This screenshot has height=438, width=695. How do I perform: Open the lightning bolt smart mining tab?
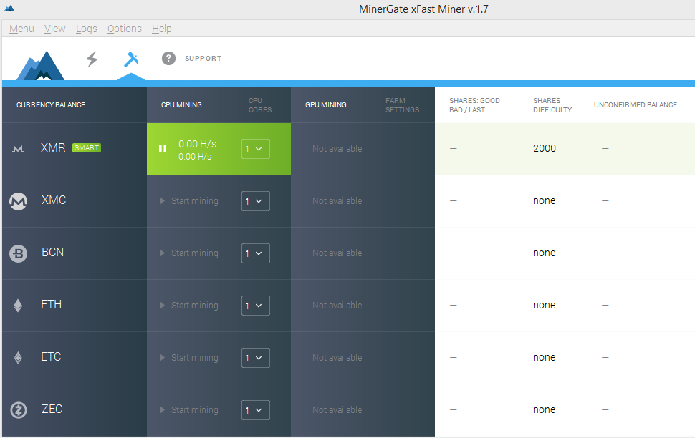pos(92,59)
